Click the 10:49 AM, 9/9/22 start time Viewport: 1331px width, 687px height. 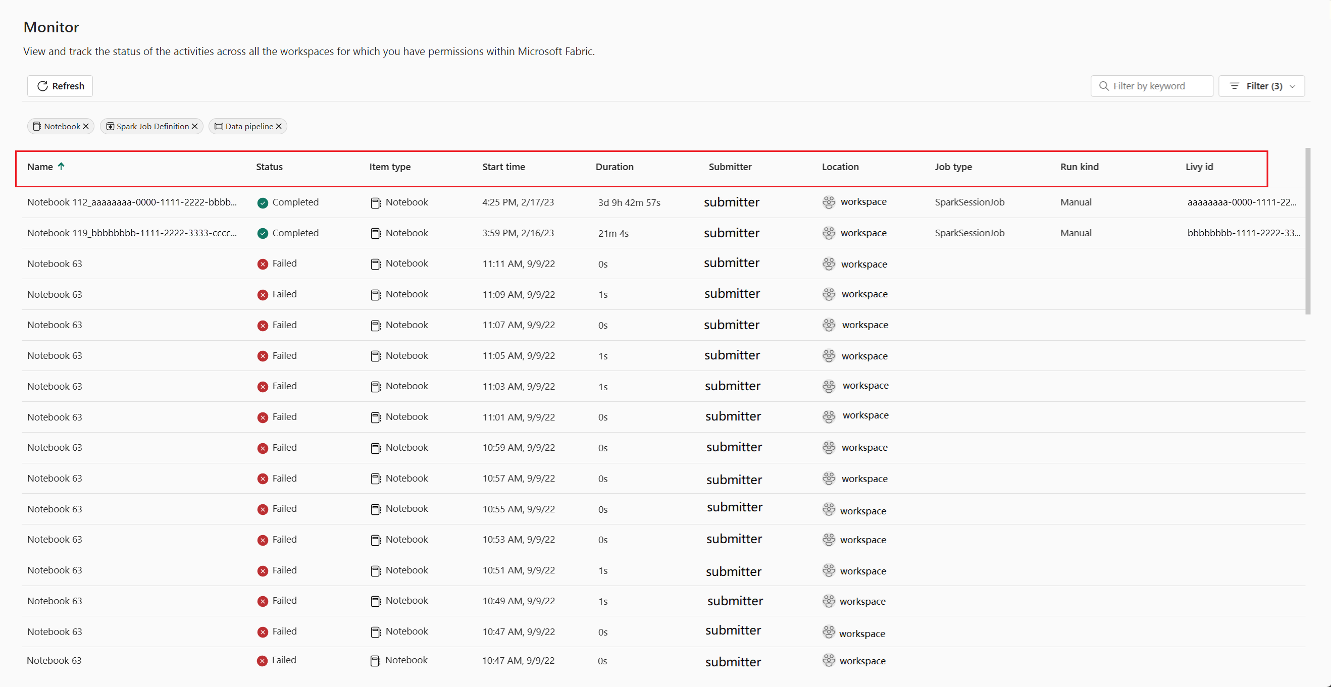click(x=518, y=601)
